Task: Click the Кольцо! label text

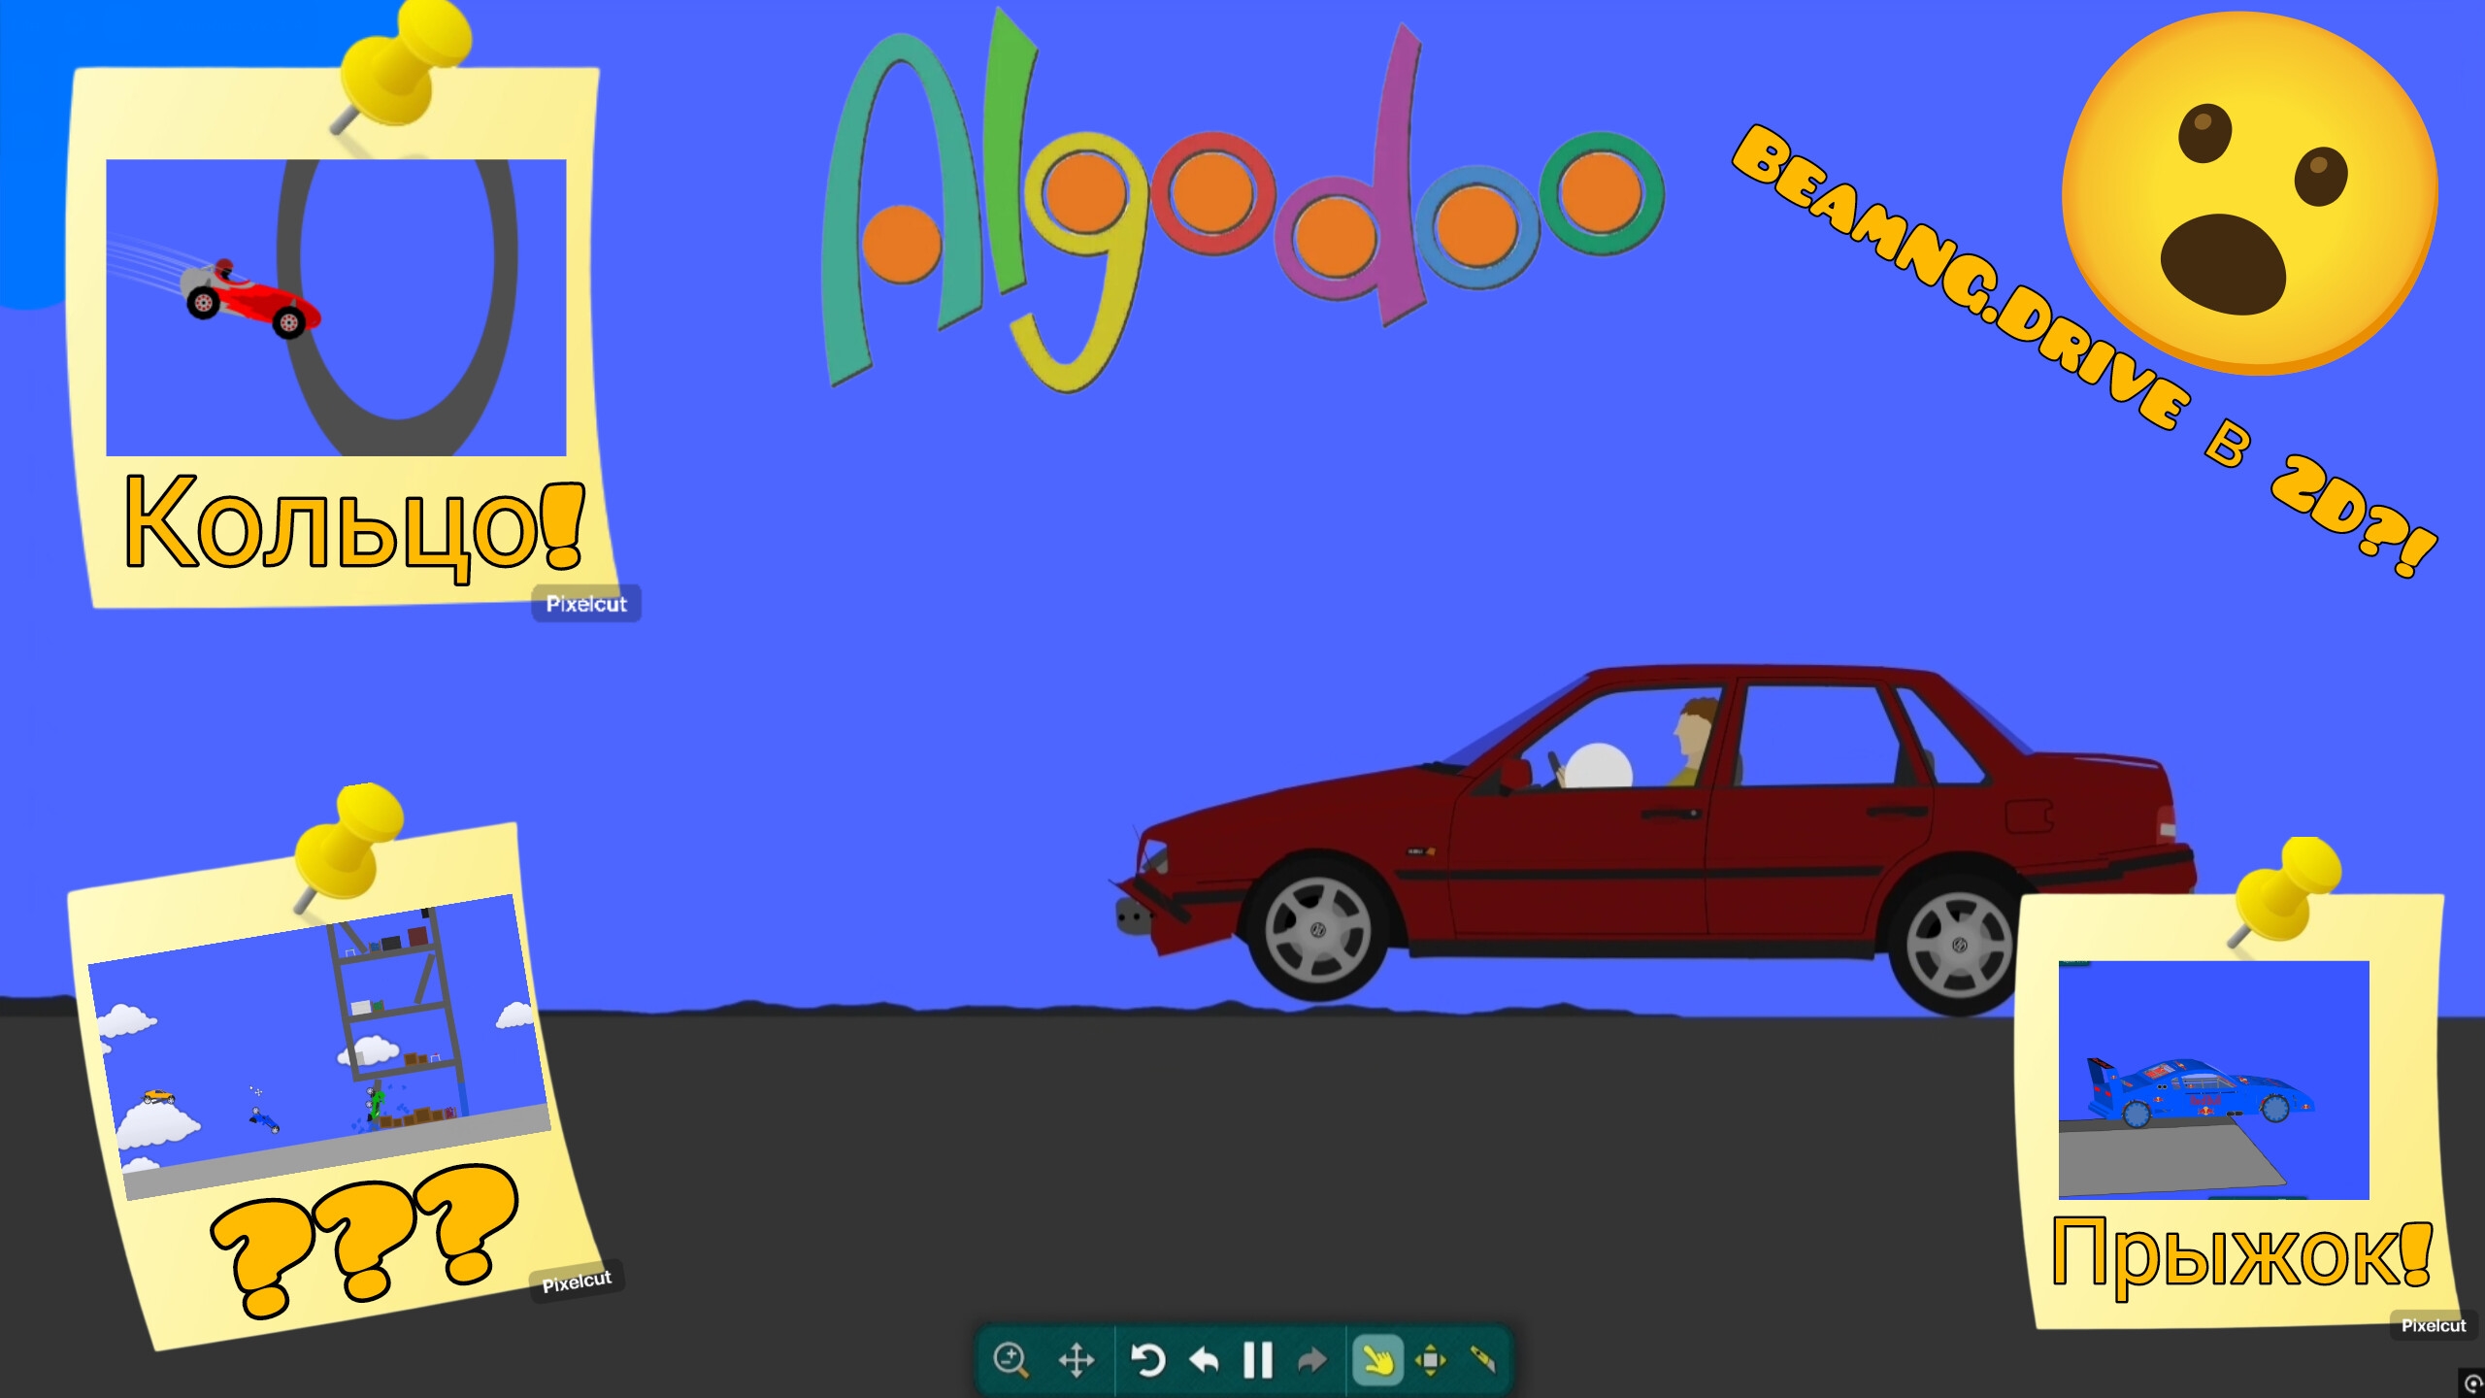Action: coord(353,524)
